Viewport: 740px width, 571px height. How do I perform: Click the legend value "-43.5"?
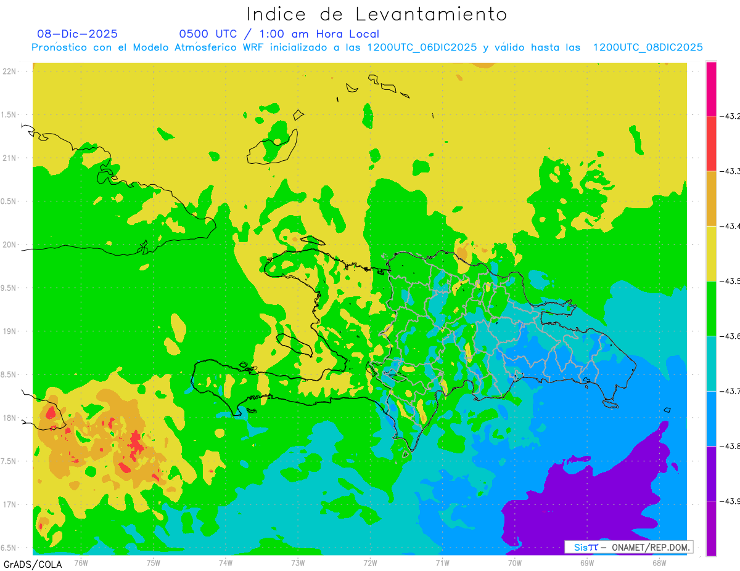pos(731,281)
